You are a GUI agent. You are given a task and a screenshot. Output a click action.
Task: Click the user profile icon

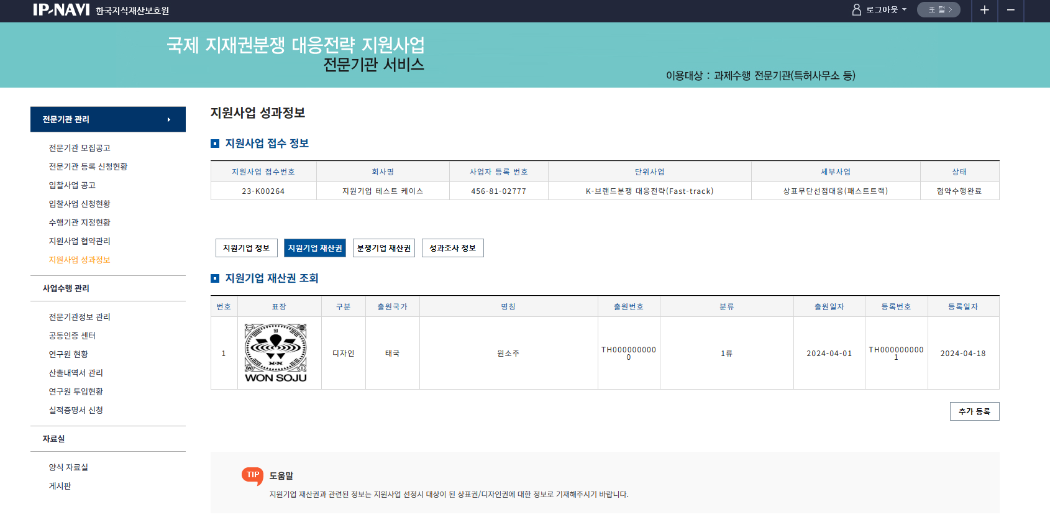pos(856,10)
